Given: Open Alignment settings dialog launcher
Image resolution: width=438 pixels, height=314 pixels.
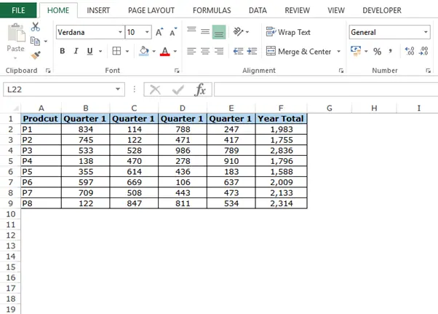Looking at the screenshot, I should pyautogui.click(x=341, y=71).
